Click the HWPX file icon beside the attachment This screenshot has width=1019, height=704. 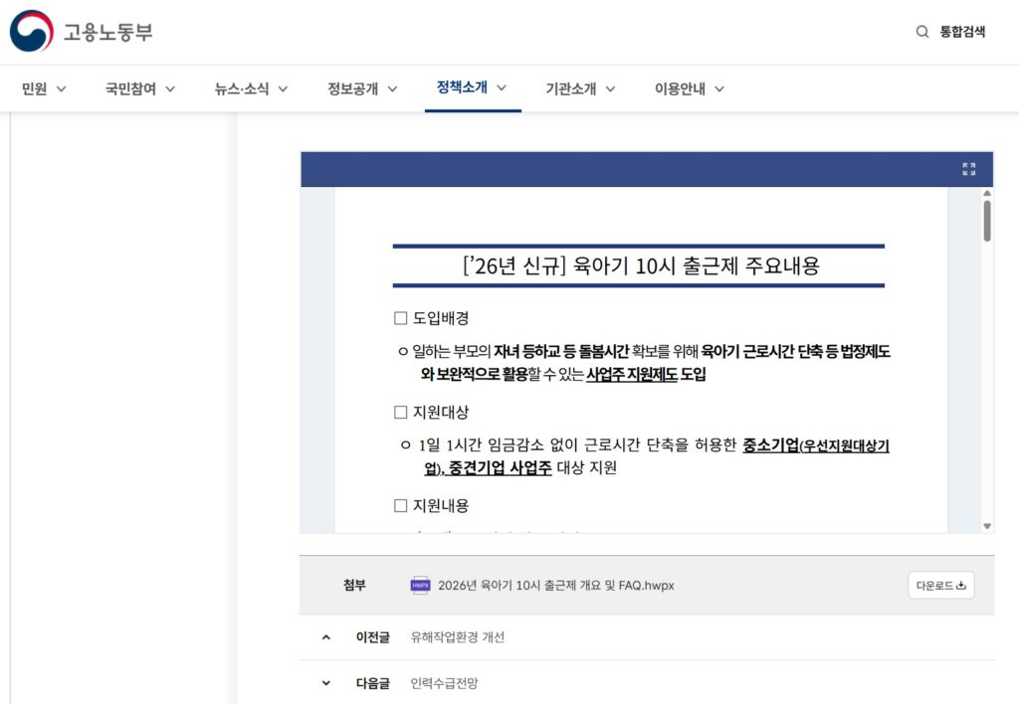pos(419,586)
